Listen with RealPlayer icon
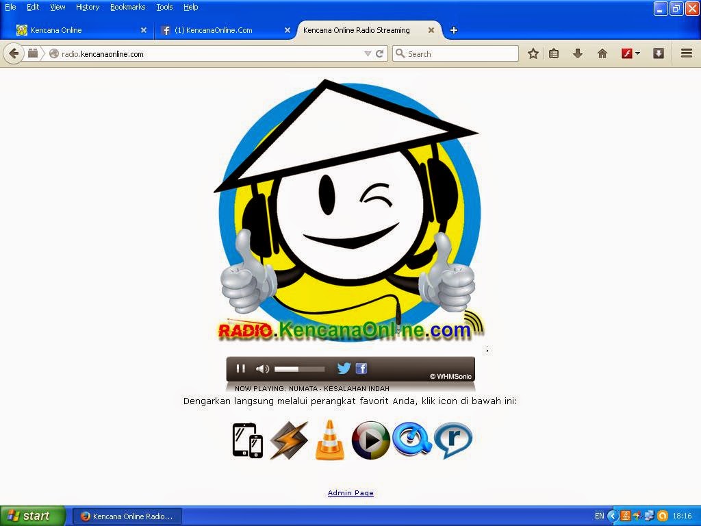The width and height of the screenshot is (701, 526). point(453,440)
